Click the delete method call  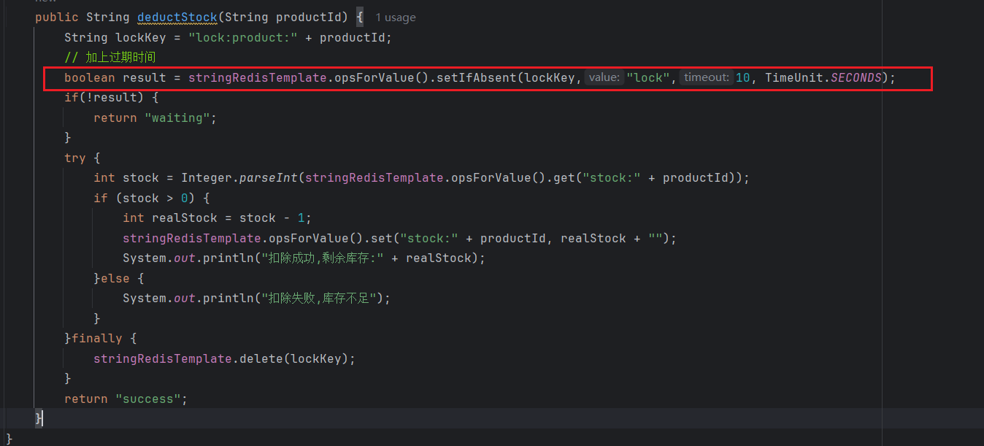[x=261, y=358]
